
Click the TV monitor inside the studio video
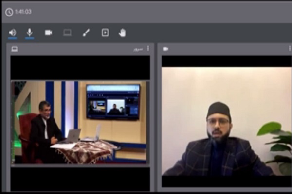point(113,101)
